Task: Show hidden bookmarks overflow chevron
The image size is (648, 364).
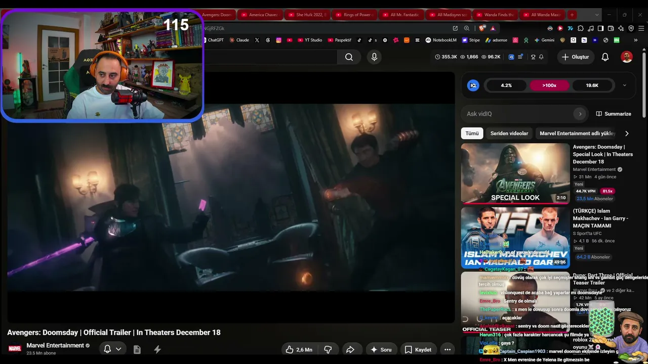Action: [636, 40]
